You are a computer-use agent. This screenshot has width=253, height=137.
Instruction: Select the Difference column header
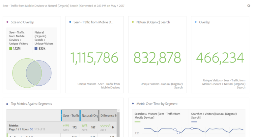[x=109, y=116]
